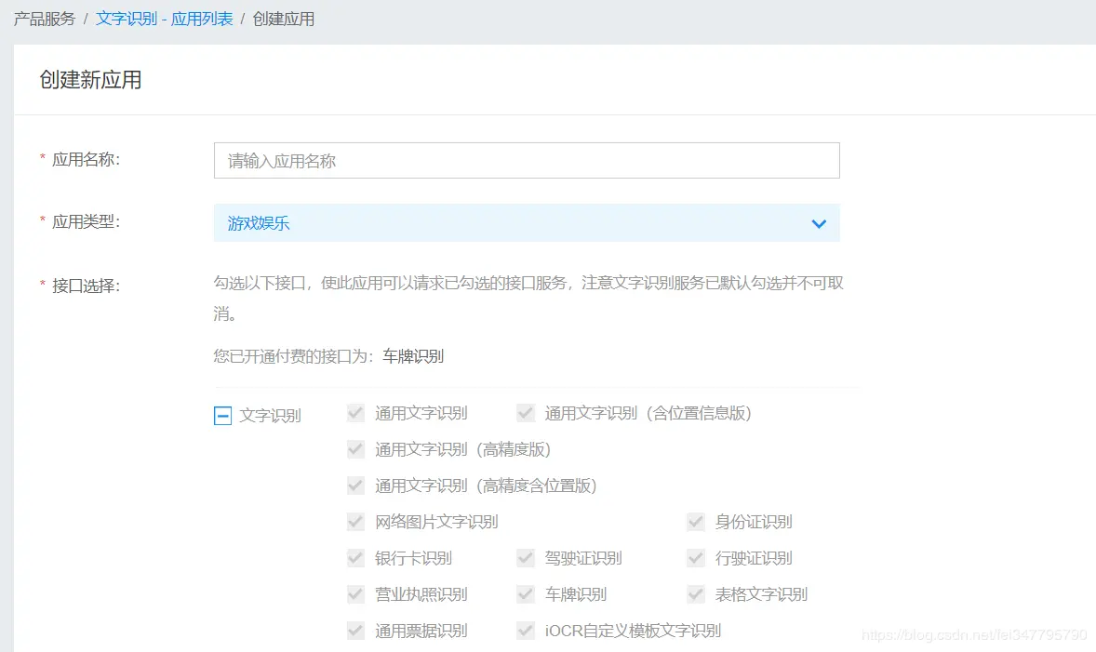The image size is (1096, 652).
Task: Check the 通用文字识别 checkbox
Action: [x=354, y=413]
